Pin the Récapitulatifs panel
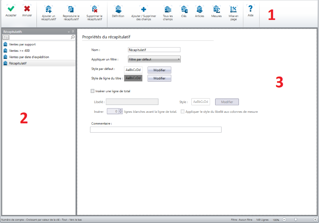Screen dimensions: 319x223 coord(73,32)
